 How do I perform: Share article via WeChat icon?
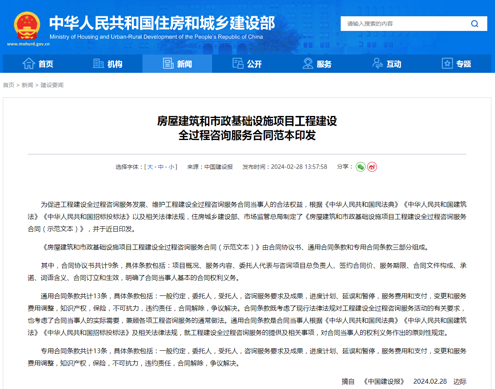[x=360, y=167]
